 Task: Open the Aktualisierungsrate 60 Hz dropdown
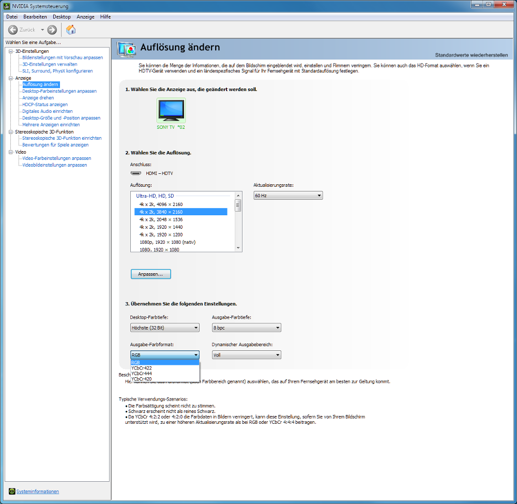click(x=288, y=196)
